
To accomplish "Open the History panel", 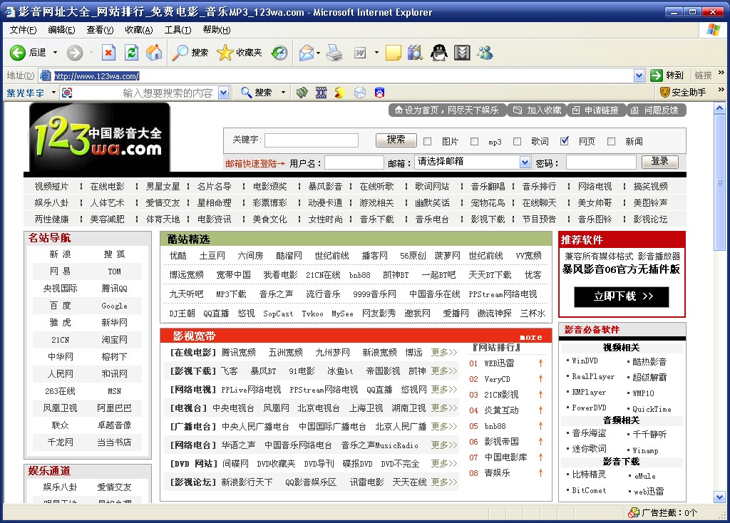I will coord(279,53).
